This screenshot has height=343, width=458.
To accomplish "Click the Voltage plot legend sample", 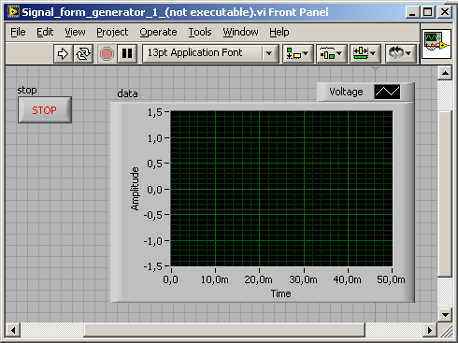I will tap(387, 92).
